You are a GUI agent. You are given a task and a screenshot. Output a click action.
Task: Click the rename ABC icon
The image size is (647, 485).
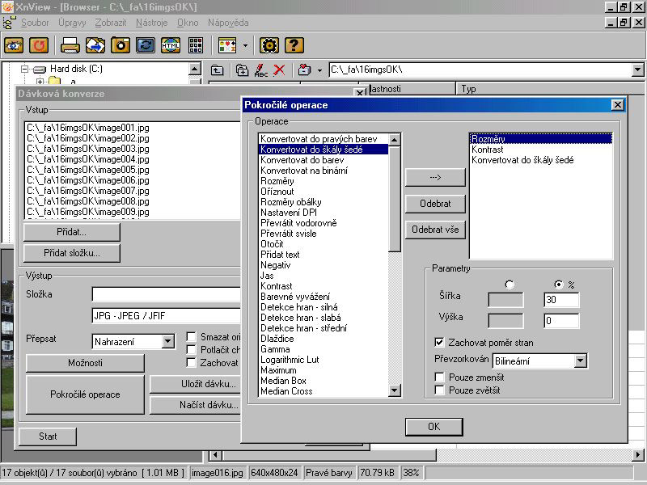[261, 70]
